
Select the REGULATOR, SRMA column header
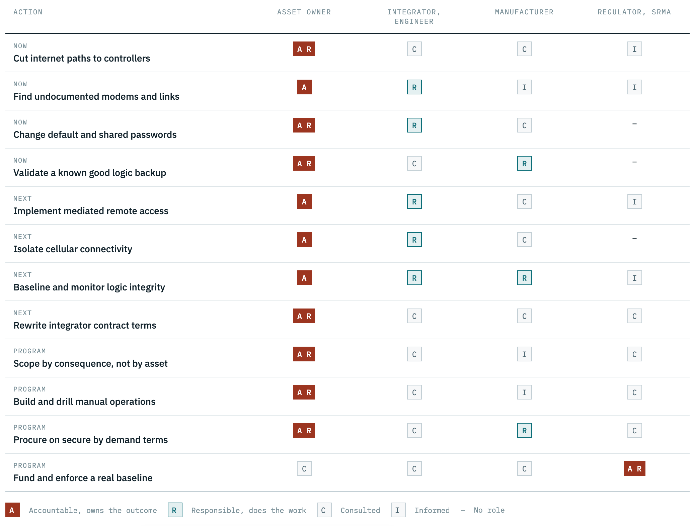click(x=634, y=12)
